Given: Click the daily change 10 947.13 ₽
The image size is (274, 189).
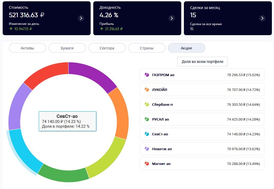Looking at the screenshot, I should (23, 29).
